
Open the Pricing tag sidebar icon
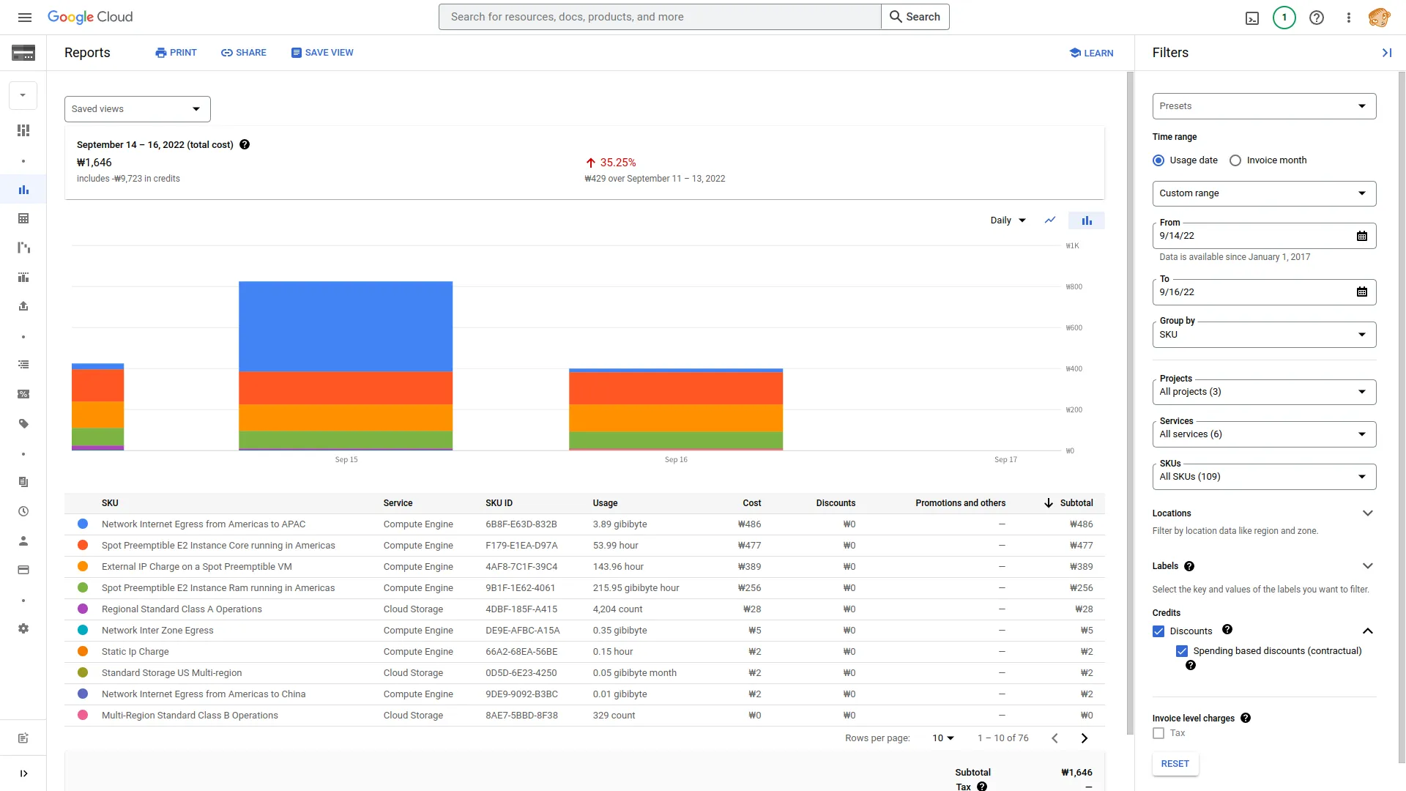tap(23, 423)
